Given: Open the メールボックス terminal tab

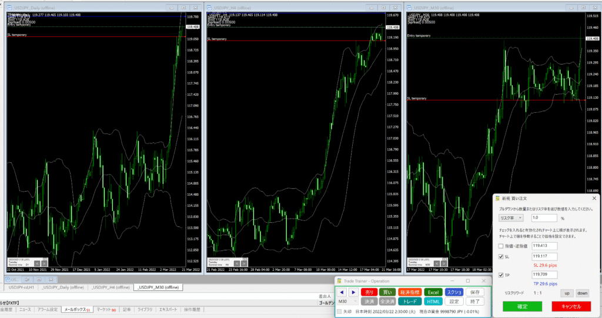Looking at the screenshot, I should coord(77,310).
